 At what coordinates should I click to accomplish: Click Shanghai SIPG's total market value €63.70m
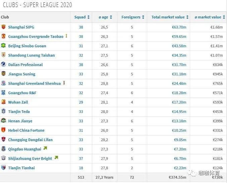178,27
